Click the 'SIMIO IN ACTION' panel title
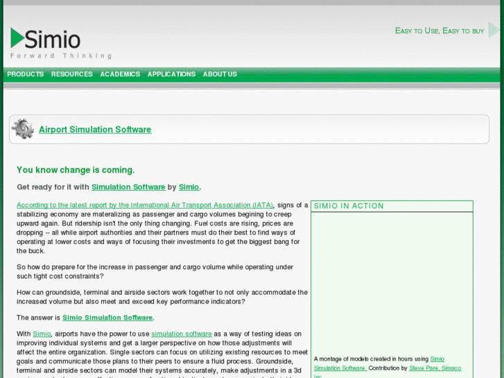This screenshot has width=504, height=378. (349, 206)
